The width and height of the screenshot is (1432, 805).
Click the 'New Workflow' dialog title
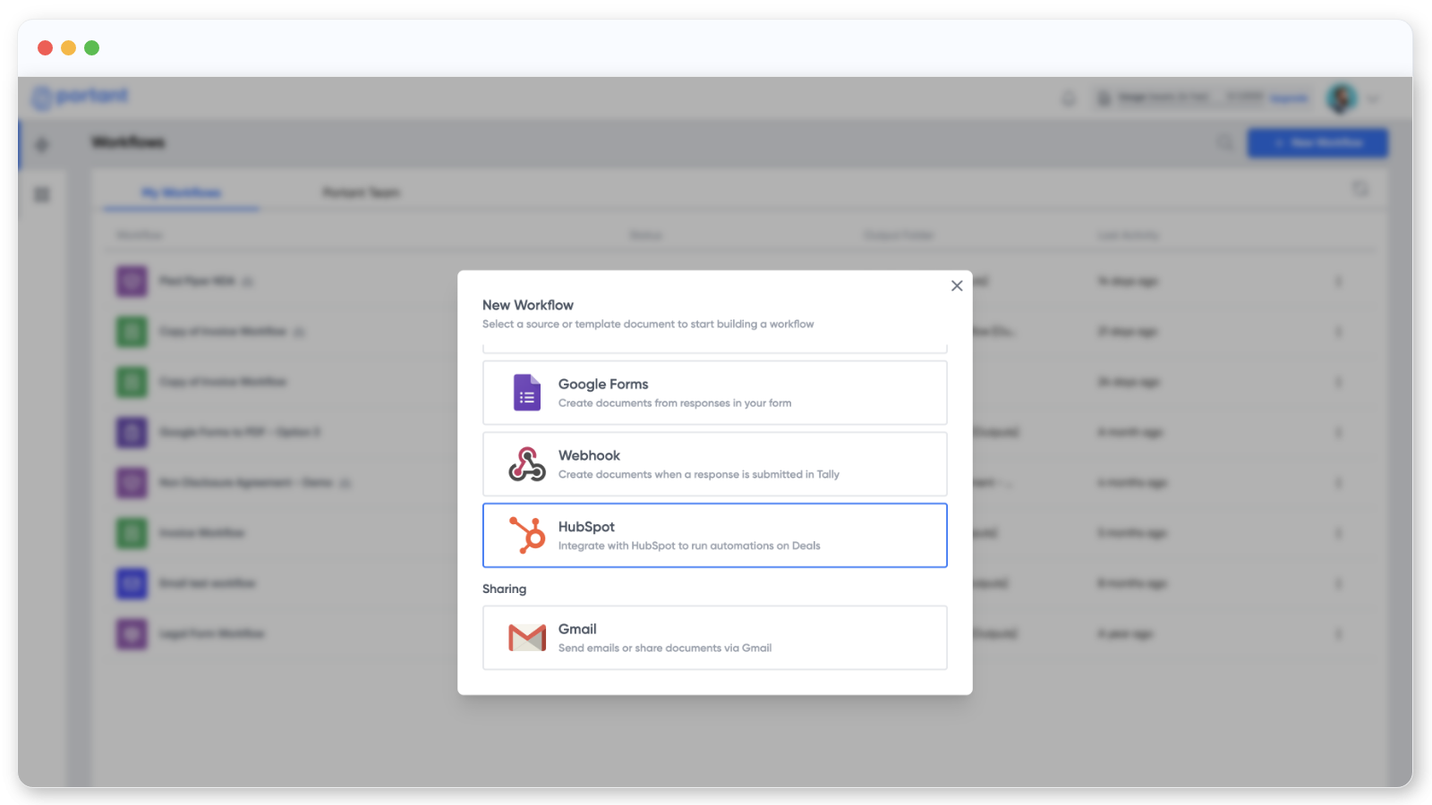click(528, 305)
